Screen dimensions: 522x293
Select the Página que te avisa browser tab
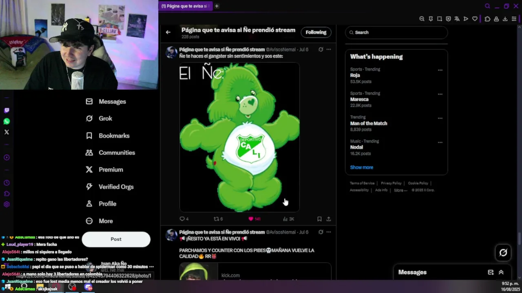tap(185, 6)
